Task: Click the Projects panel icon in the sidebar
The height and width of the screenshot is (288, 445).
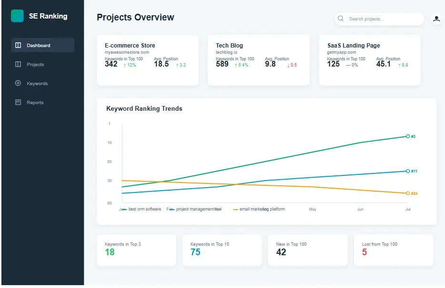Action: (18, 64)
